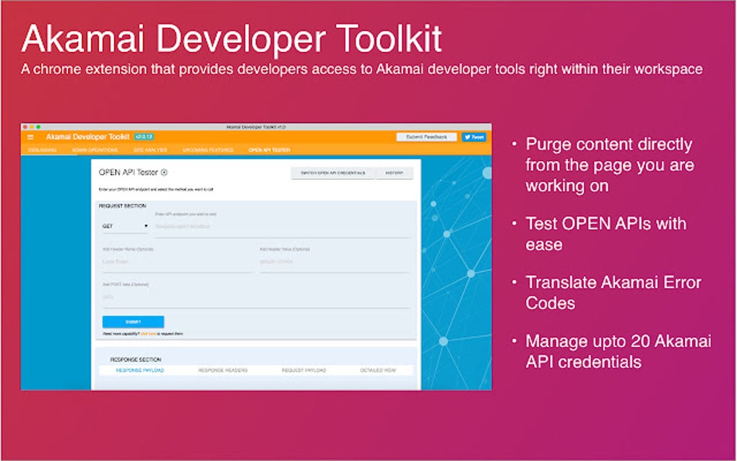Select the OPEN API TESTER tab
Screen dimensions: 737x461
(269, 151)
